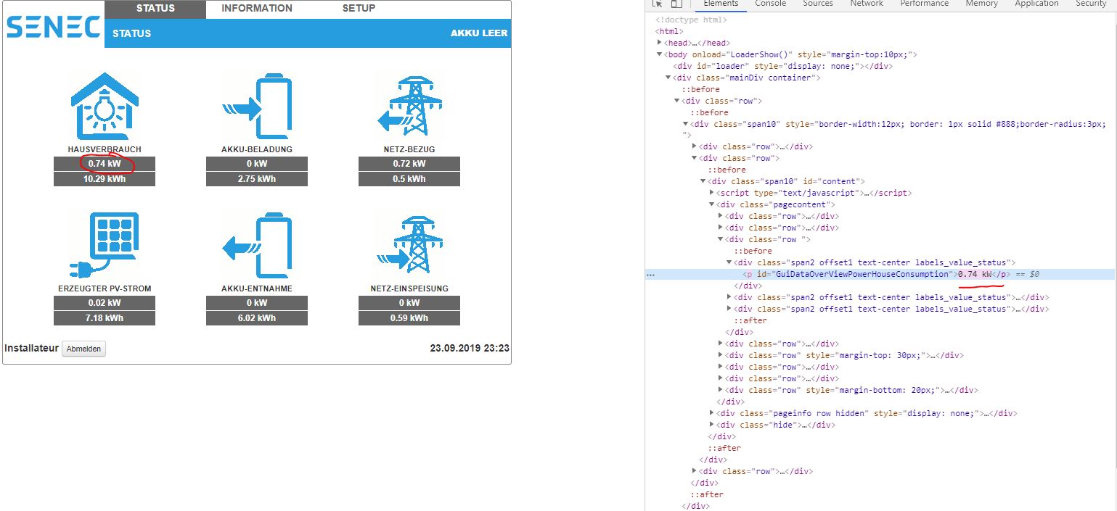The width and height of the screenshot is (1117, 511).
Task: Collapse the div class pagecontent node
Action: (x=712, y=204)
